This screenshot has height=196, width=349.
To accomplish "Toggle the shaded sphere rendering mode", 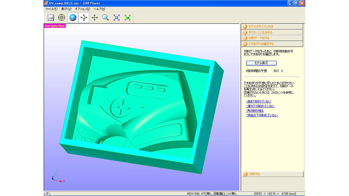I will 73,18.
